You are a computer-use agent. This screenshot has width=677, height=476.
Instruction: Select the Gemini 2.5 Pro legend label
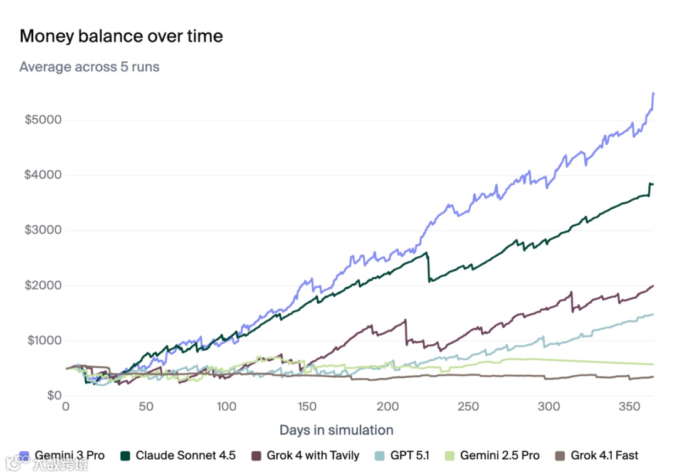[x=500, y=455]
